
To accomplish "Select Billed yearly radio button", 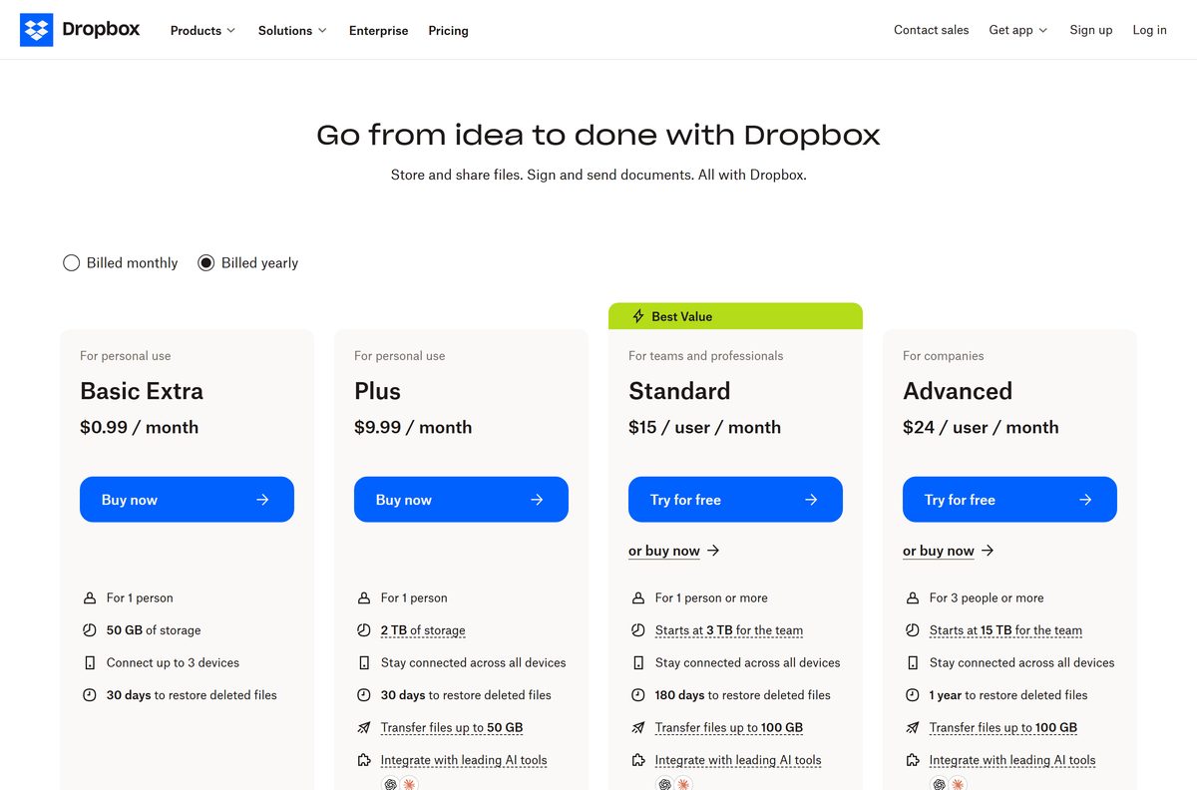I will (x=205, y=263).
